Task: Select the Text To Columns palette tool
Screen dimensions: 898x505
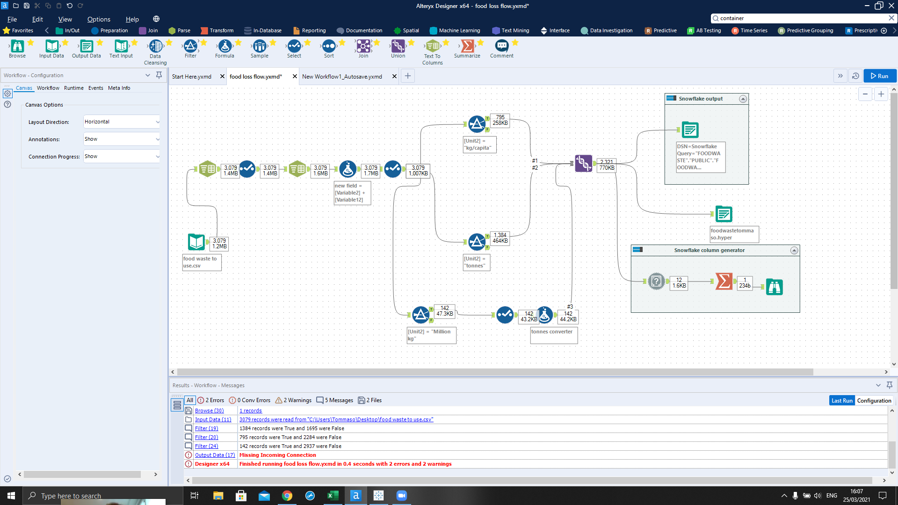Action: (x=433, y=52)
